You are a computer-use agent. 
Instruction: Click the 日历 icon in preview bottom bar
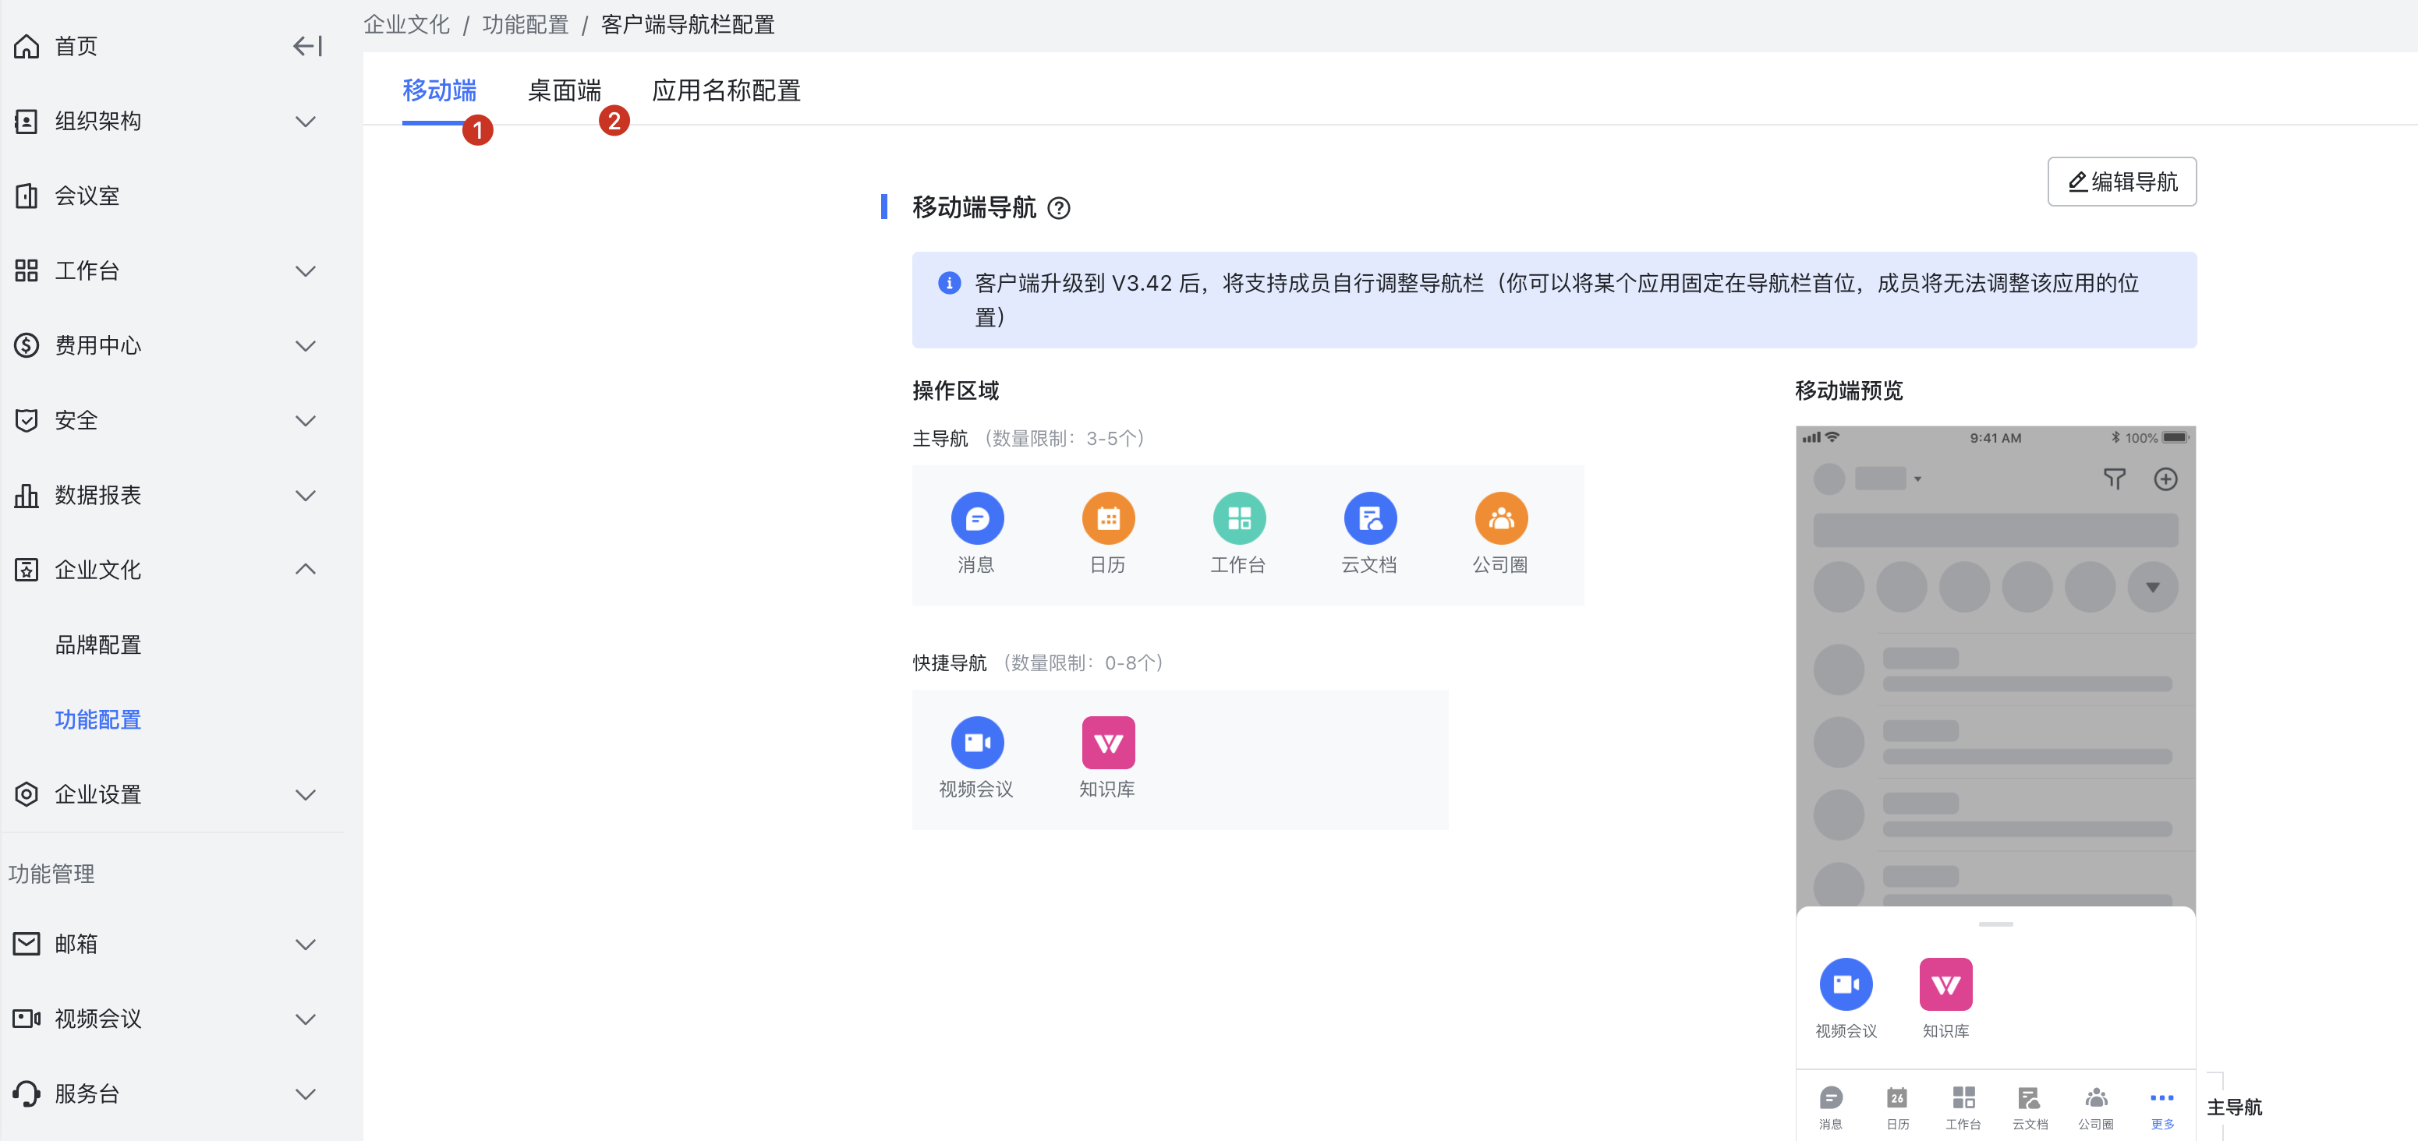(x=1897, y=1098)
